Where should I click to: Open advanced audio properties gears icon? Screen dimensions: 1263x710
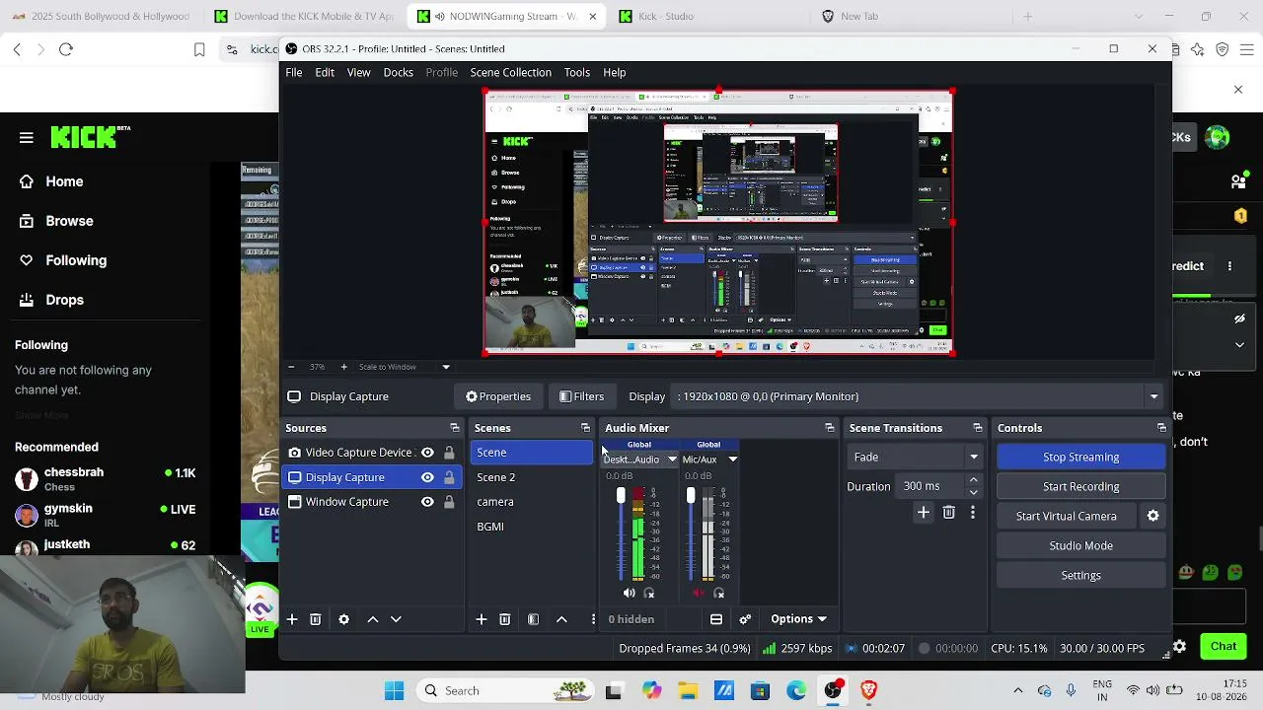(x=745, y=619)
